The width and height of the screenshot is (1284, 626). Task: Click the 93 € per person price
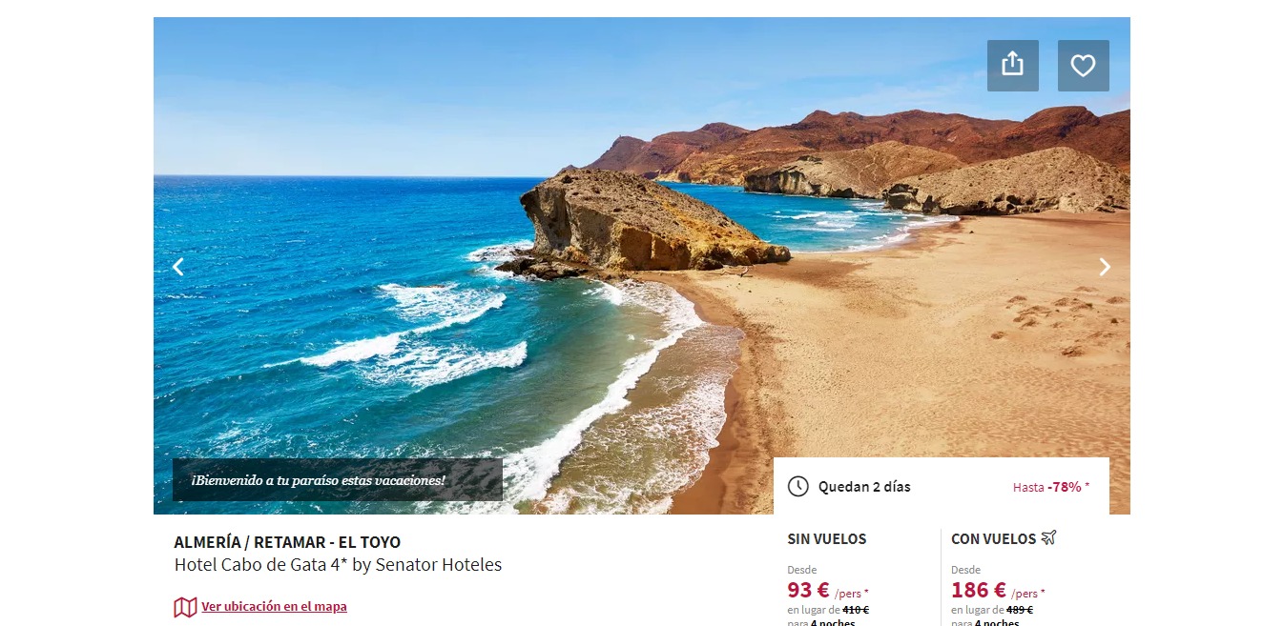click(828, 591)
